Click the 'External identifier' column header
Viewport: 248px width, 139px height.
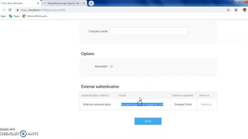click(183, 95)
